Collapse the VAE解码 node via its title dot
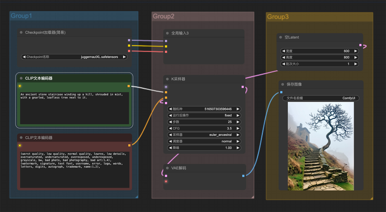Viewport: 386px width, 212px height. 167,168
